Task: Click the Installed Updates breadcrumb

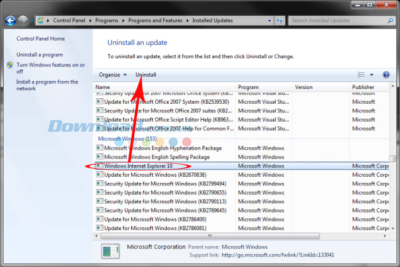Action: (x=212, y=20)
